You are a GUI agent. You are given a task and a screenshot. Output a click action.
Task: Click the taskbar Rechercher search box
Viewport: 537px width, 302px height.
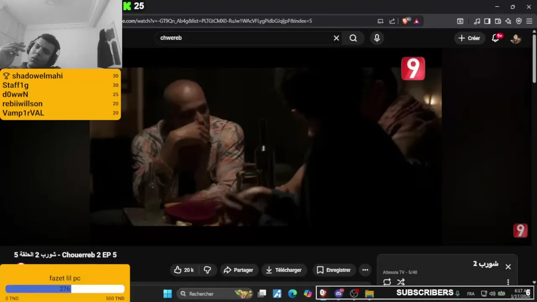(x=214, y=294)
